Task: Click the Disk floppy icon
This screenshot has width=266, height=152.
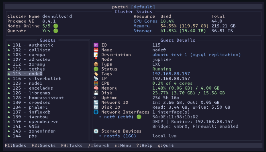Action: (96, 93)
